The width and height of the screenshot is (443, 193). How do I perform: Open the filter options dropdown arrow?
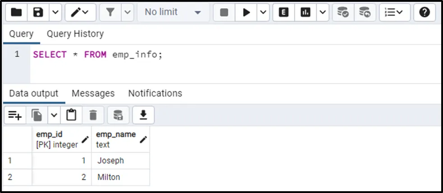point(128,13)
